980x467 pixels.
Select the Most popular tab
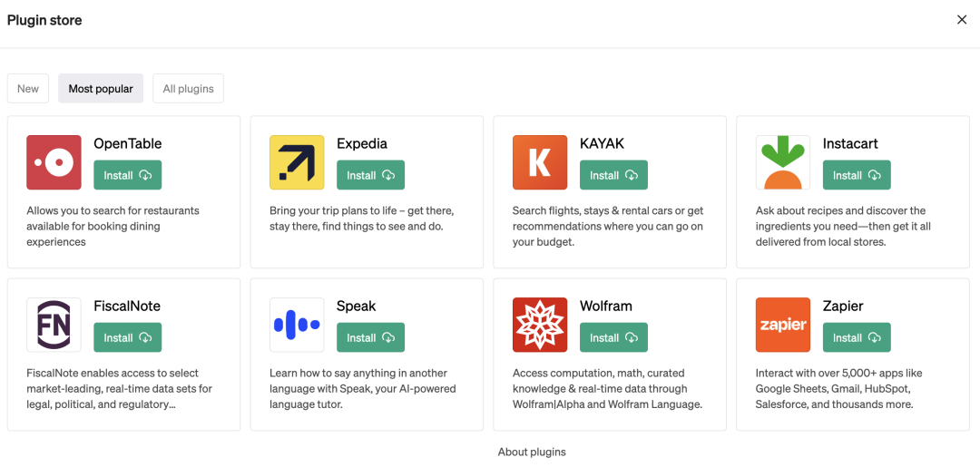point(101,89)
